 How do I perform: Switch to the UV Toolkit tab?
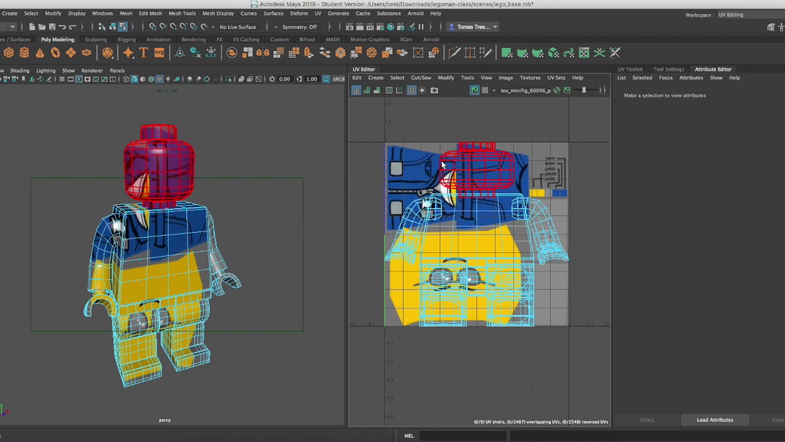point(630,69)
